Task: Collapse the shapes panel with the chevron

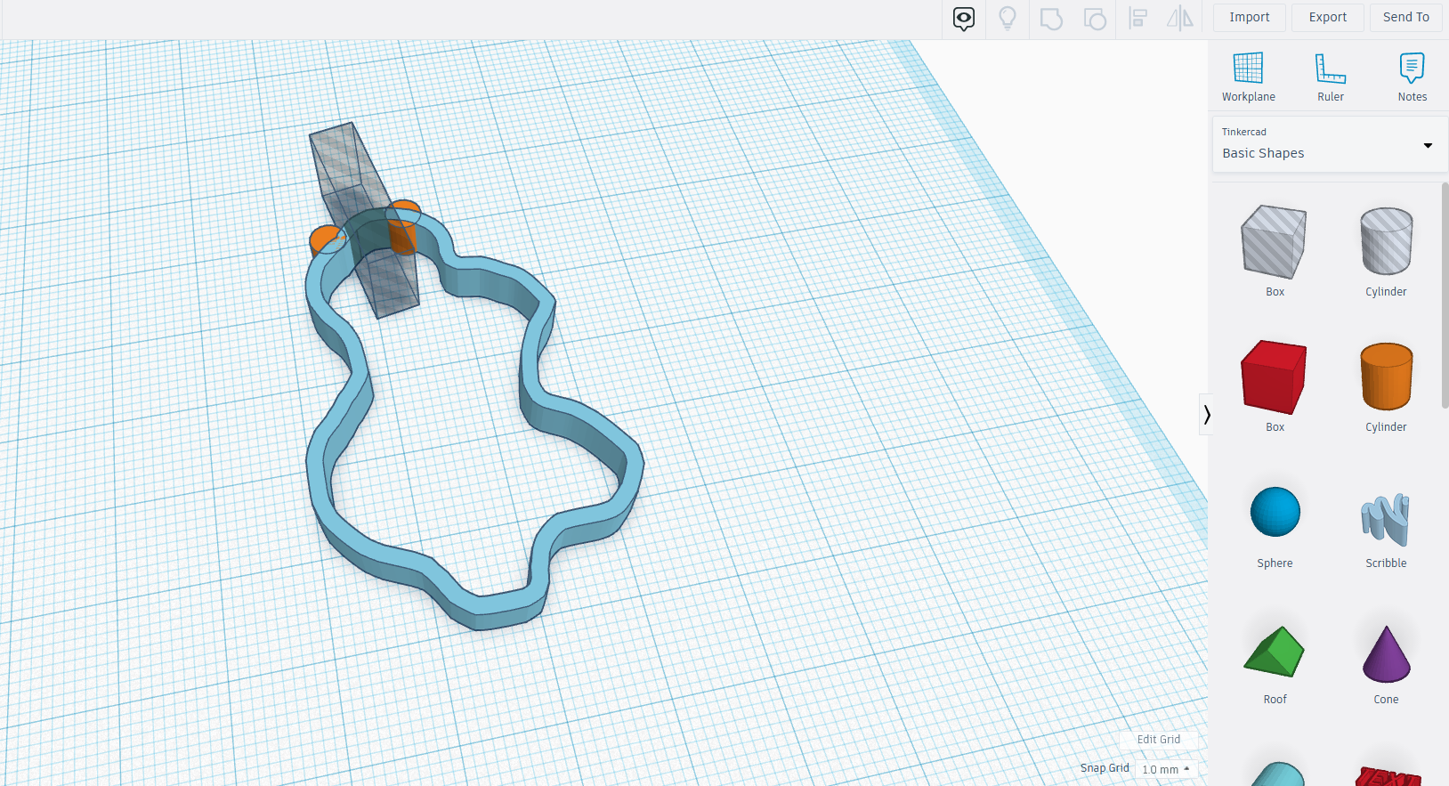Action: [1207, 415]
